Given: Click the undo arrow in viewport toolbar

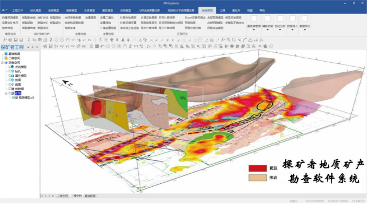Looking at the screenshot, I should point(102,47).
